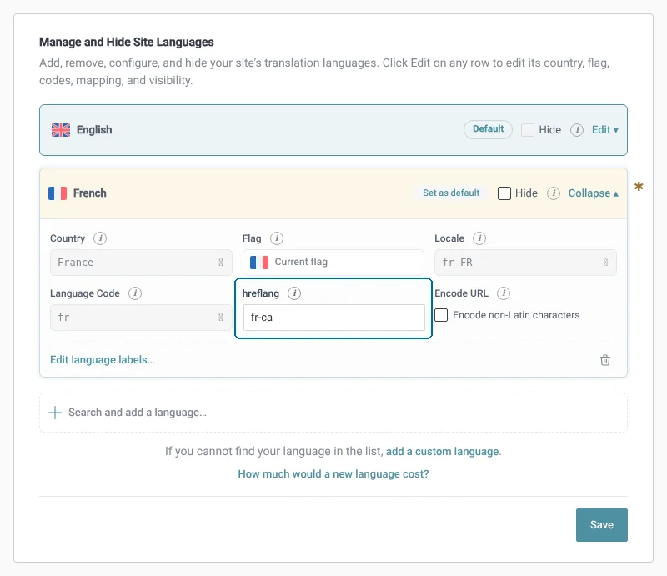Image resolution: width=667 pixels, height=576 pixels.
Task: Click the clear icon in Language Code field
Action: 221,318
